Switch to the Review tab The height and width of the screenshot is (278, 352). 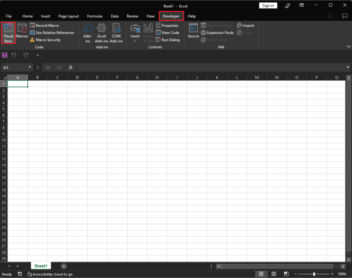click(x=132, y=16)
